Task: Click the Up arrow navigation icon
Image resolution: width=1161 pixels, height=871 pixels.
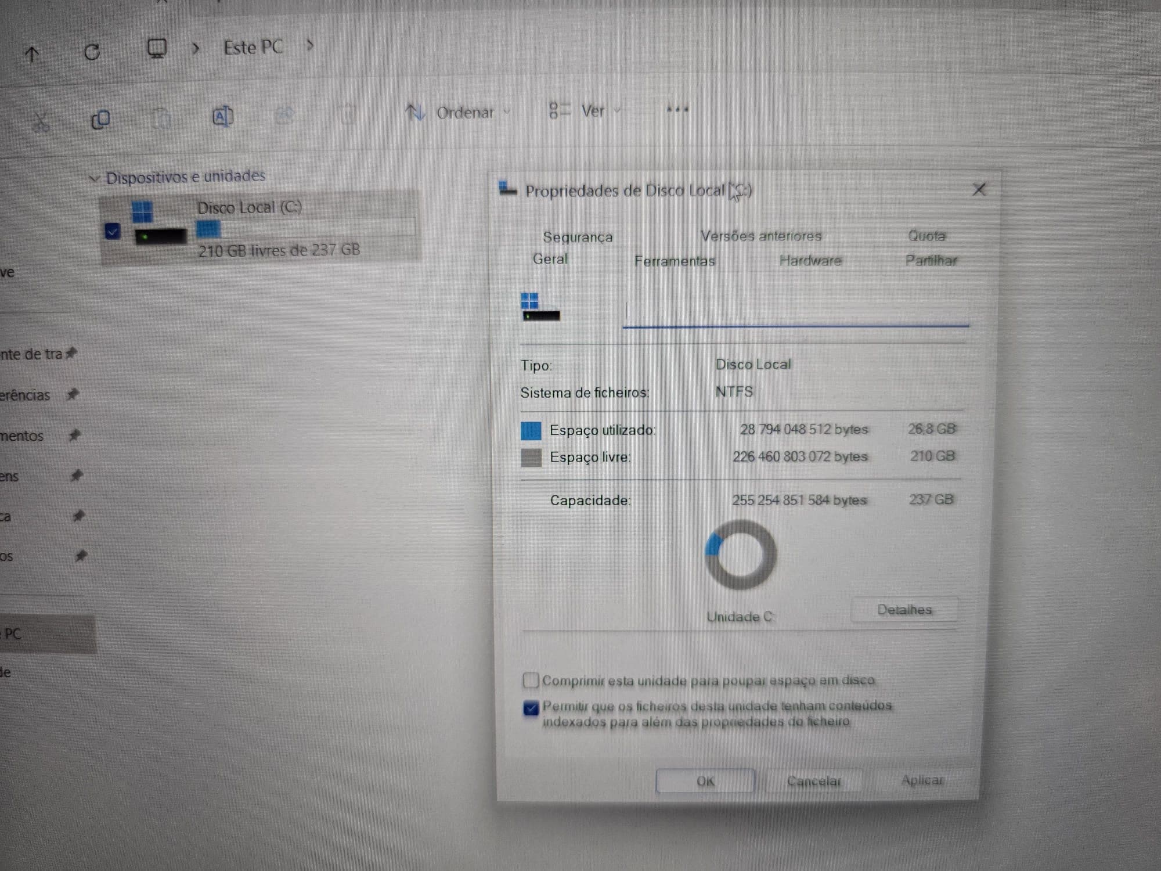Action: coord(32,55)
